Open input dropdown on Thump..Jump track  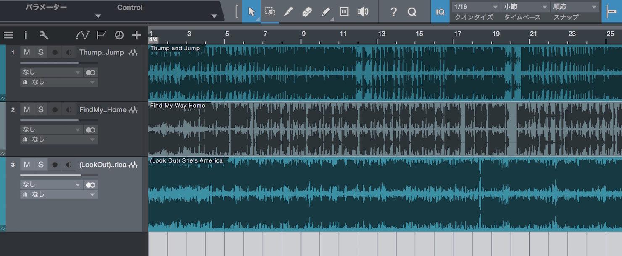[x=51, y=72]
